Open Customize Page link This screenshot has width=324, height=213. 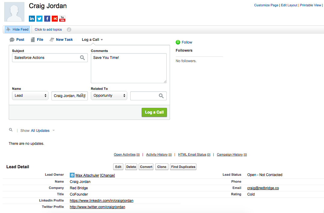(x=266, y=5)
